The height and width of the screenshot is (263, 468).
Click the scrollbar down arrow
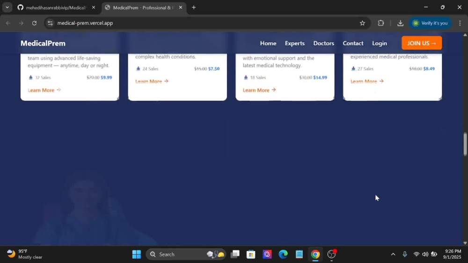tap(465, 243)
